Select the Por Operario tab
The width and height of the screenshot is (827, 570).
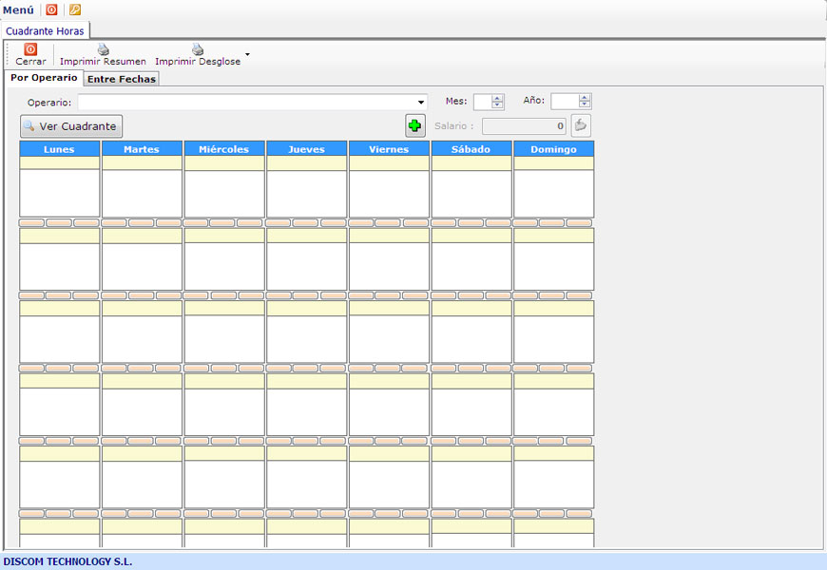44,78
